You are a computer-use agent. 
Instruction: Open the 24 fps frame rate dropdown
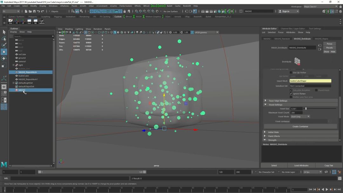(313, 172)
